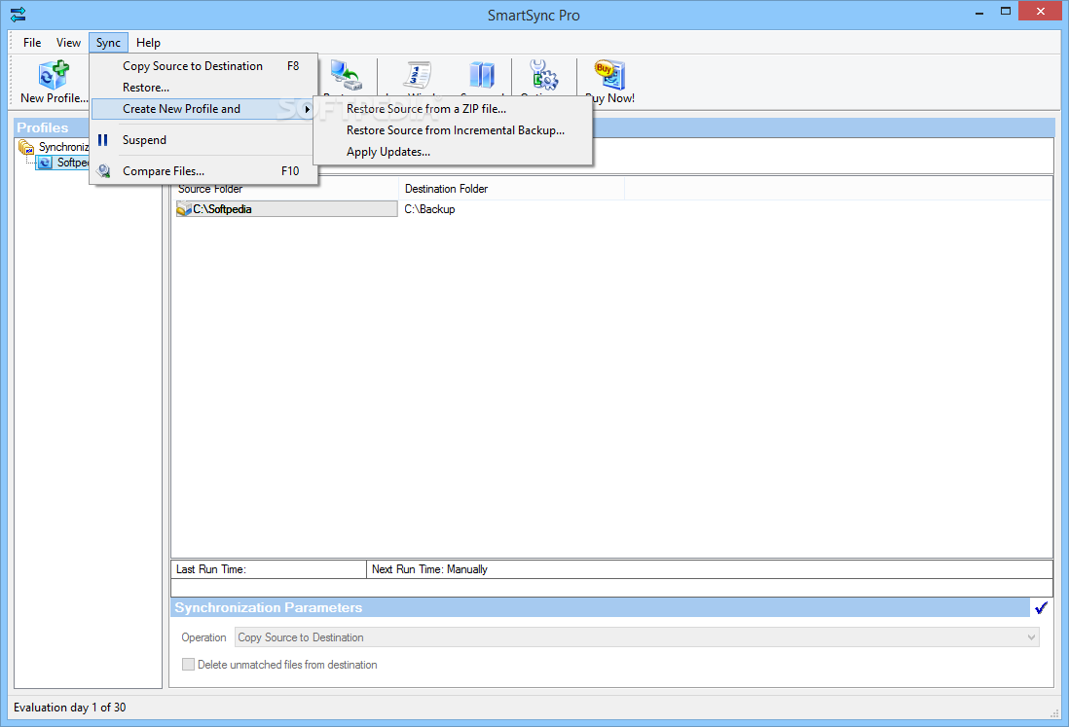This screenshot has height=727, width=1069.
Task: Click Evaluation day 1 of 30 status text
Action: [69, 708]
